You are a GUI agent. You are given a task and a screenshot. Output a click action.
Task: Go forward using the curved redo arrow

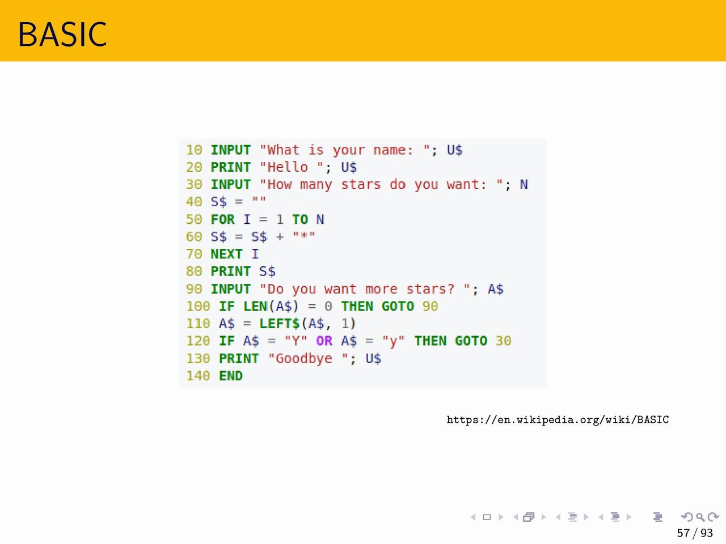pyautogui.click(x=714, y=517)
